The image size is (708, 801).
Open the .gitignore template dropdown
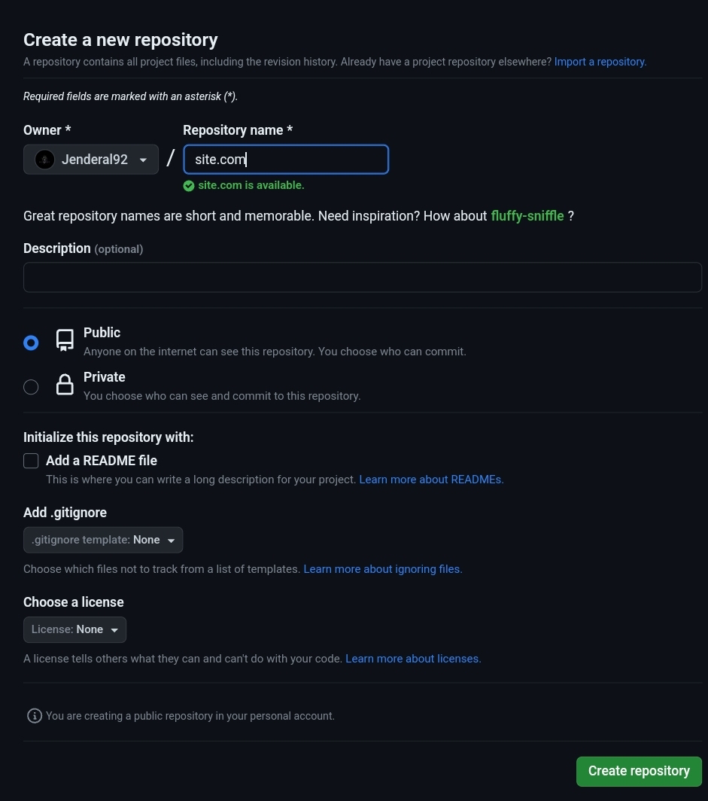pos(103,540)
